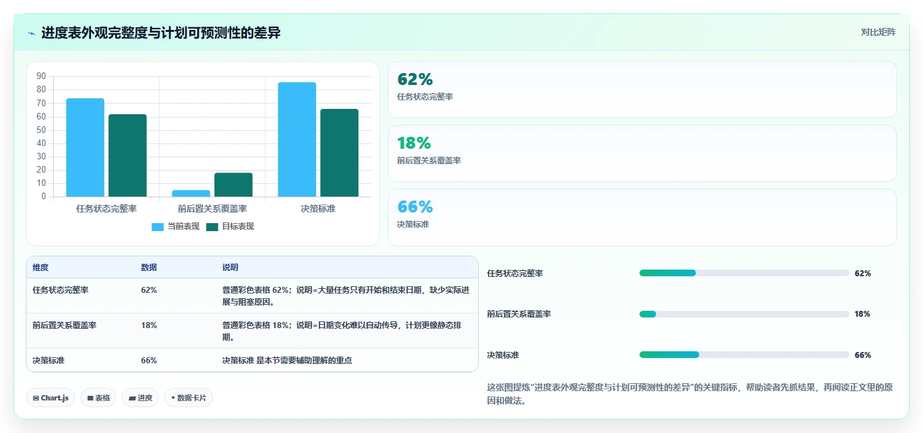Click the 66% value beside progress bar
Viewport: 923px width, 433px height.
click(863, 355)
